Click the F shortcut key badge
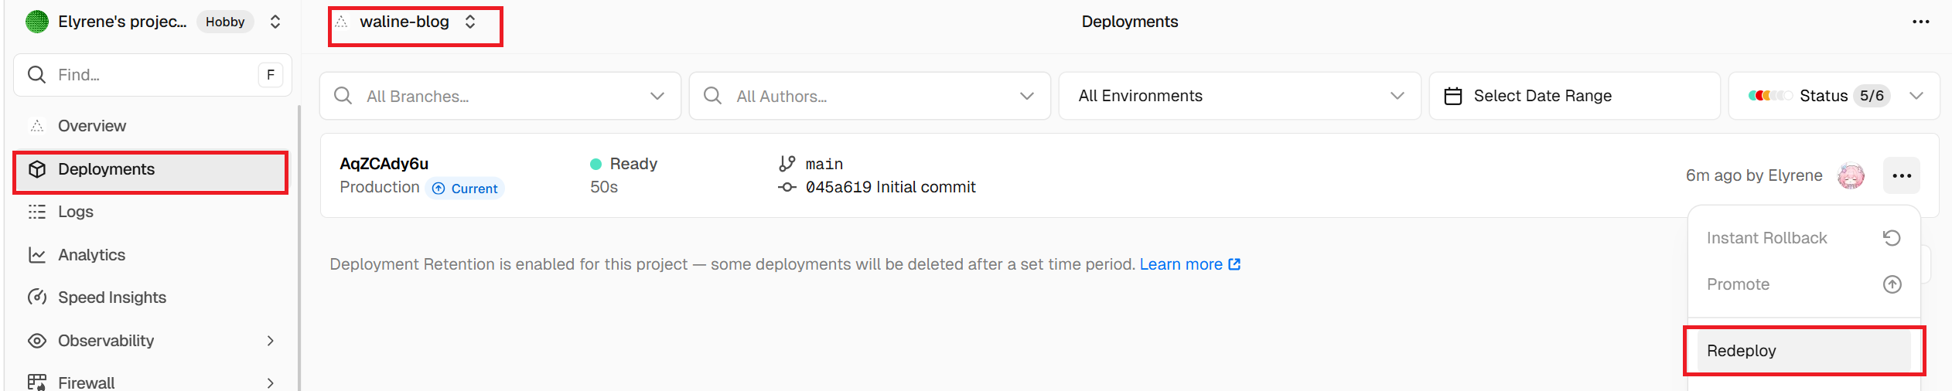The height and width of the screenshot is (391, 1952). pyautogui.click(x=270, y=75)
